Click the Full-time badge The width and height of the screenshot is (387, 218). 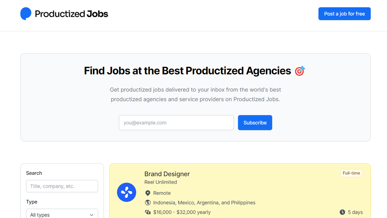coord(351,173)
